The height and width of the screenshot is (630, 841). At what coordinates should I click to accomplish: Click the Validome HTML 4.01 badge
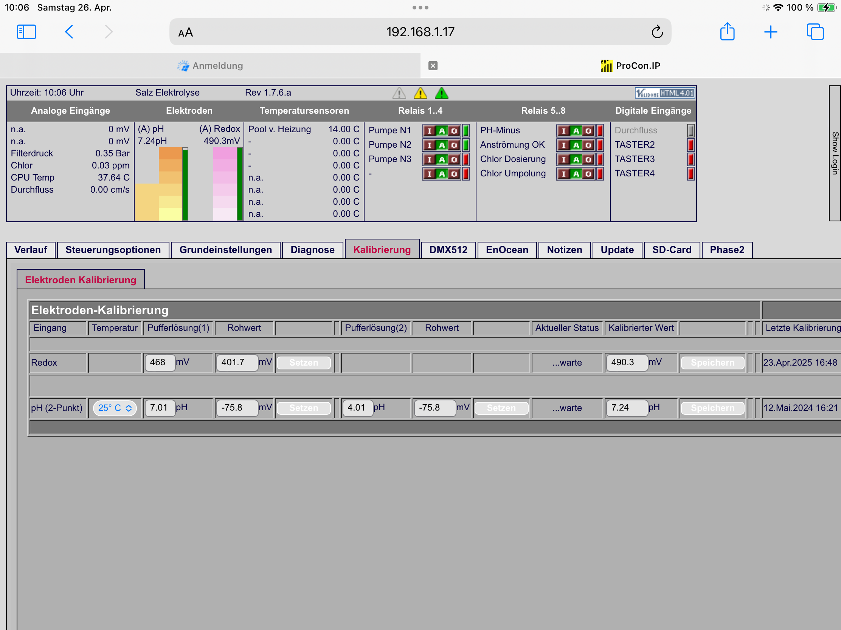pyautogui.click(x=664, y=93)
